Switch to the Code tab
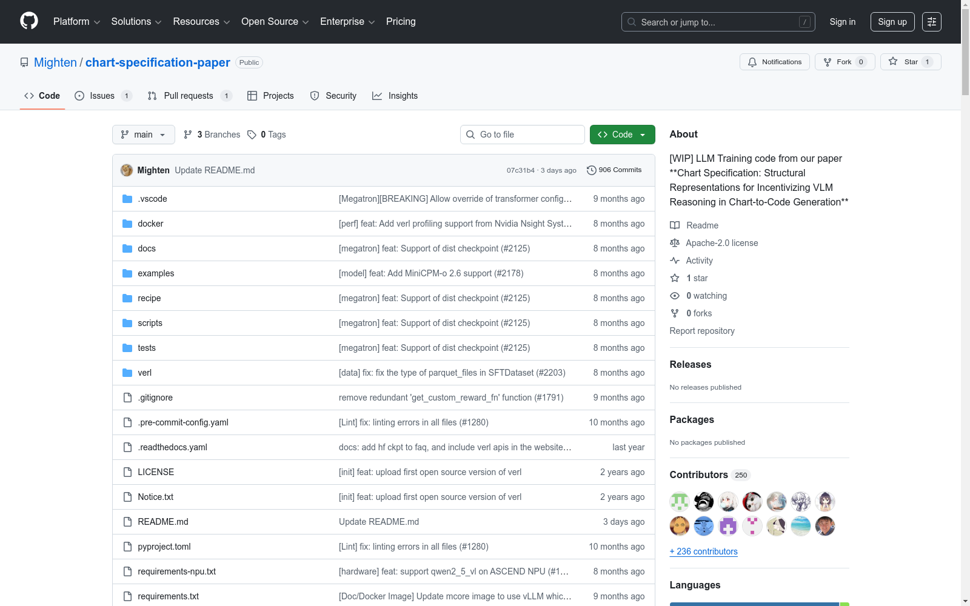This screenshot has width=970, height=606. click(x=42, y=96)
